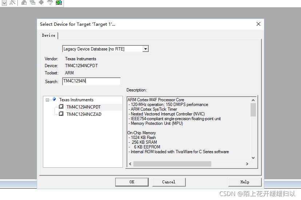Click the Vendor value 'Texas Instruments'
The image size is (301, 200).
tap(81, 59)
